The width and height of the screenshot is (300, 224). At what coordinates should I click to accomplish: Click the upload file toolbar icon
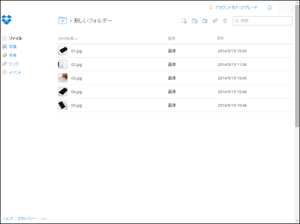point(184,21)
